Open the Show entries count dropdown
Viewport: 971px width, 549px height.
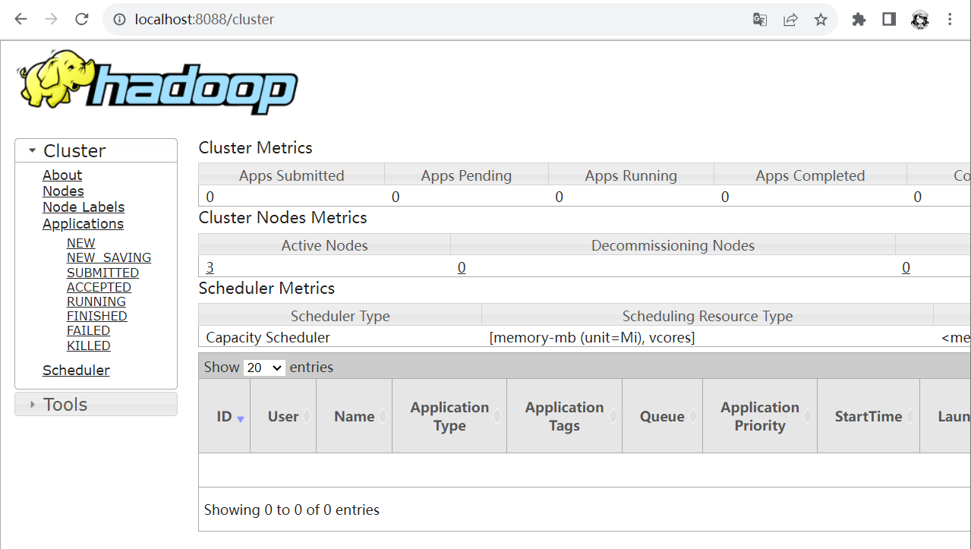[x=264, y=368]
